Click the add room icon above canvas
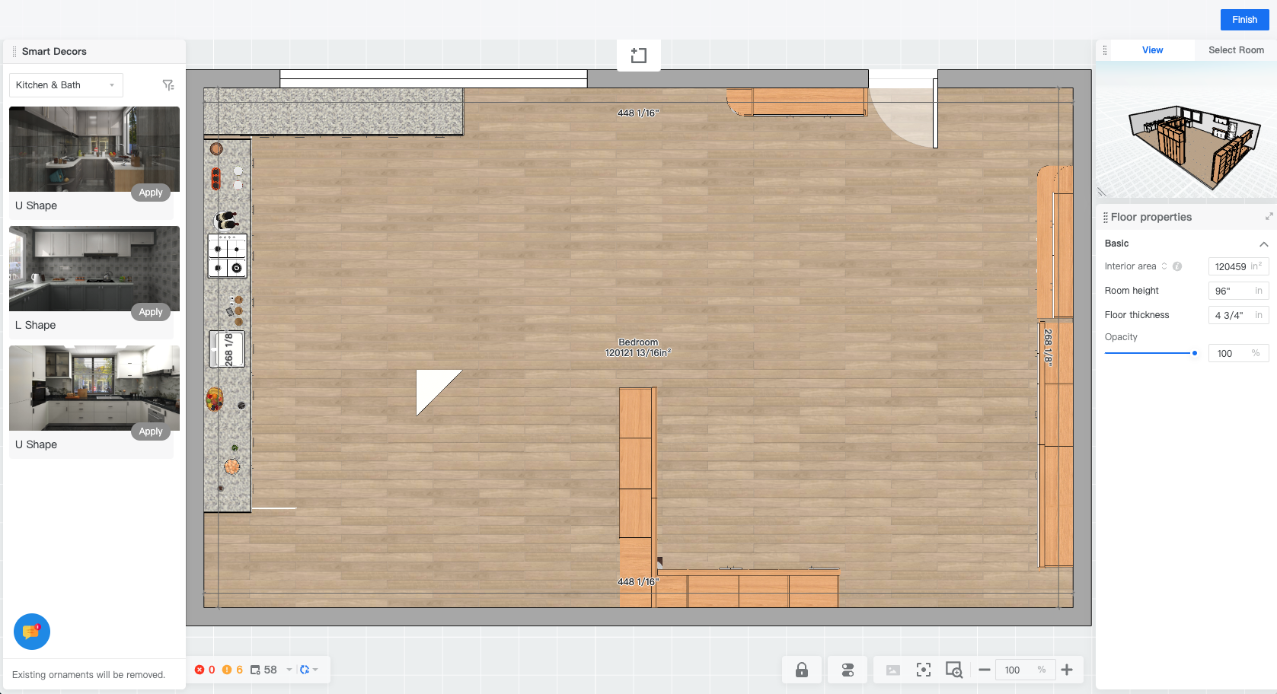 pyautogui.click(x=639, y=56)
